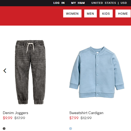Click the Sweatshirt Cardigan product title
131x131 pixels.
tap(86, 113)
